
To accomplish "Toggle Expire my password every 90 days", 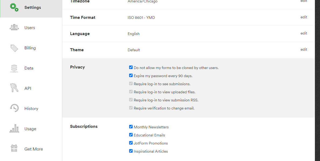I will tap(131, 76).
